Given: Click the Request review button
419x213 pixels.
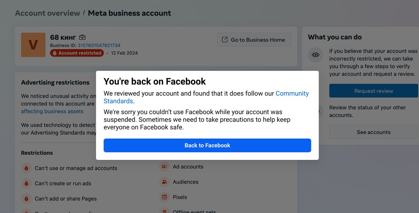Looking at the screenshot, I should (x=373, y=91).
